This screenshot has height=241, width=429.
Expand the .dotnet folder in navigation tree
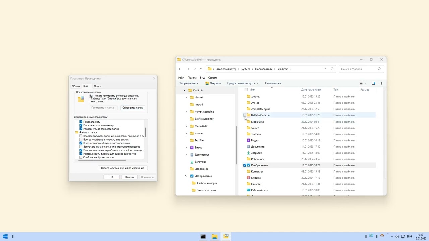coord(186,98)
